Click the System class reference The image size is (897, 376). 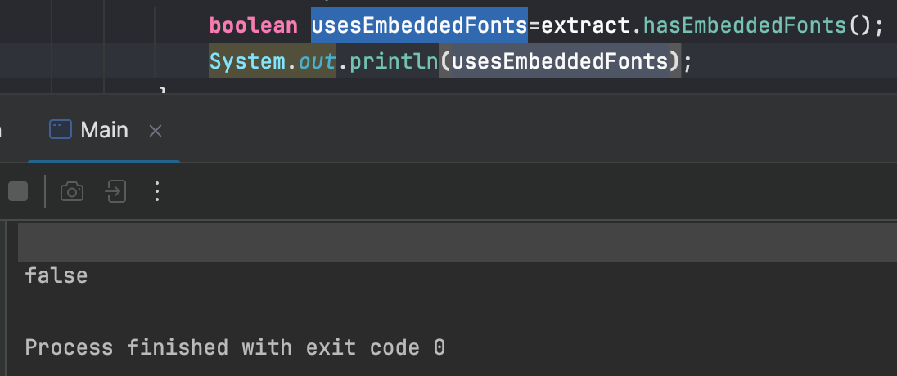point(246,62)
